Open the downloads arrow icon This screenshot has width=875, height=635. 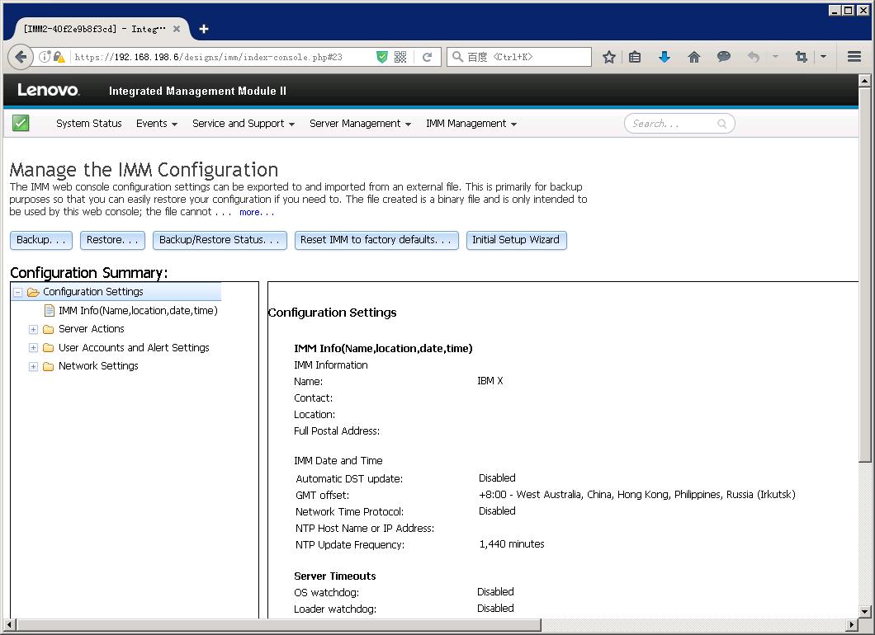665,57
